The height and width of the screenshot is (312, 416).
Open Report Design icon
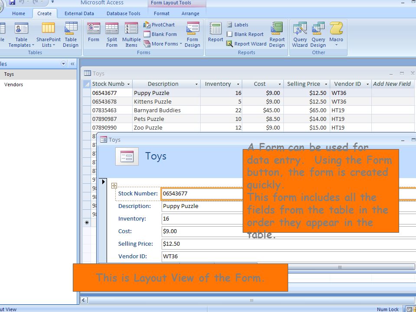(277, 35)
